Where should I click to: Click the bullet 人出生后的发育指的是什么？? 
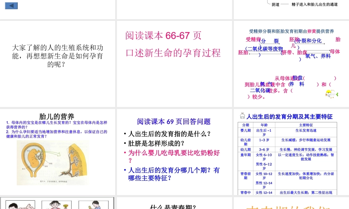coord(169,134)
